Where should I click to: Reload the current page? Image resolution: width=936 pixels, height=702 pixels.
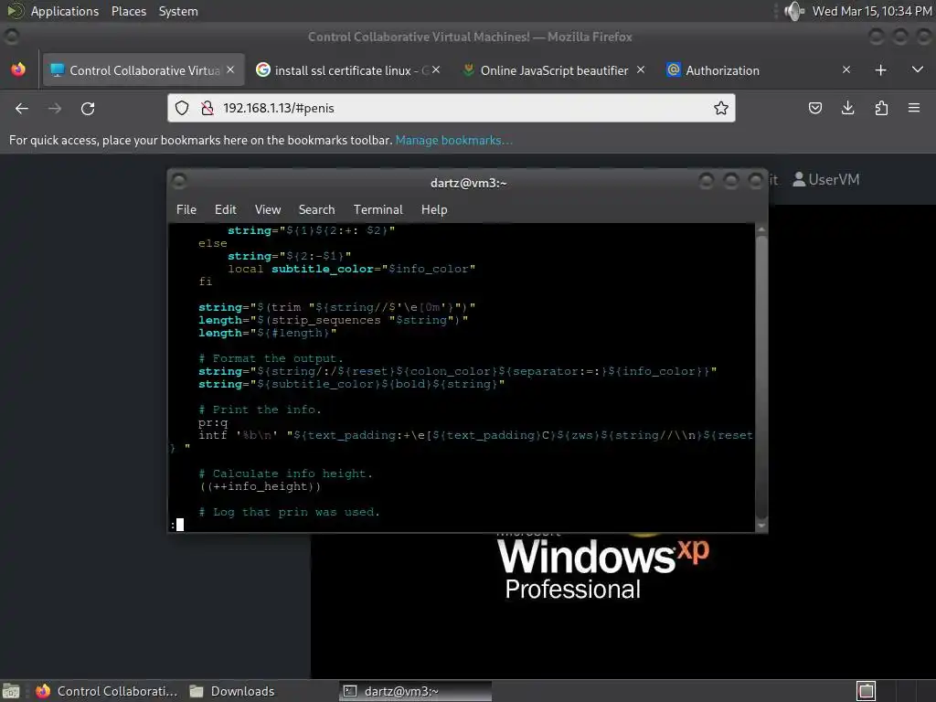[x=88, y=108]
